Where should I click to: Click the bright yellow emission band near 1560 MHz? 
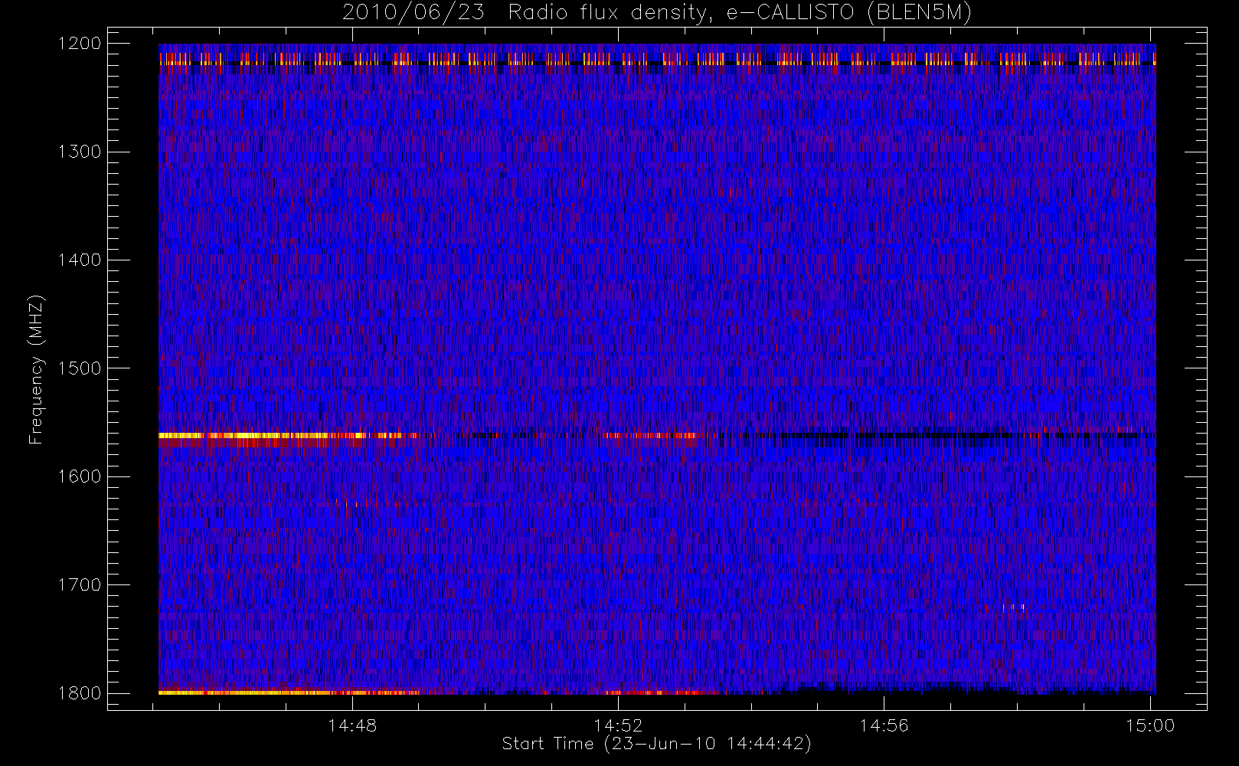[x=287, y=436]
